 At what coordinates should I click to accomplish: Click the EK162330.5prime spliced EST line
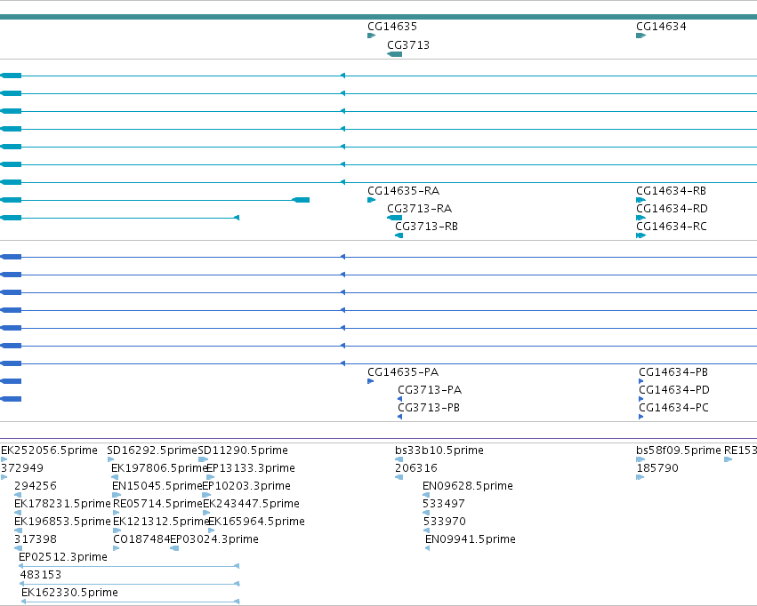131,602
